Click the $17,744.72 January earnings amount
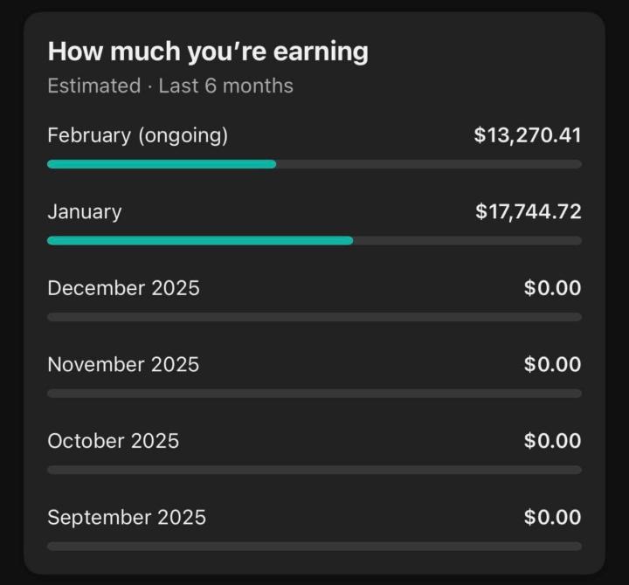Viewport: 629px width, 585px height. pyautogui.click(x=528, y=211)
